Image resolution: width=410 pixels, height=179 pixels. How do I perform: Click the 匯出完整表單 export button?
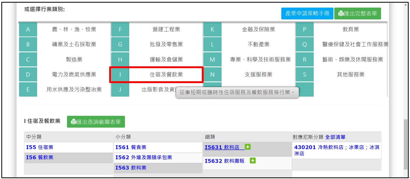[x=357, y=14]
